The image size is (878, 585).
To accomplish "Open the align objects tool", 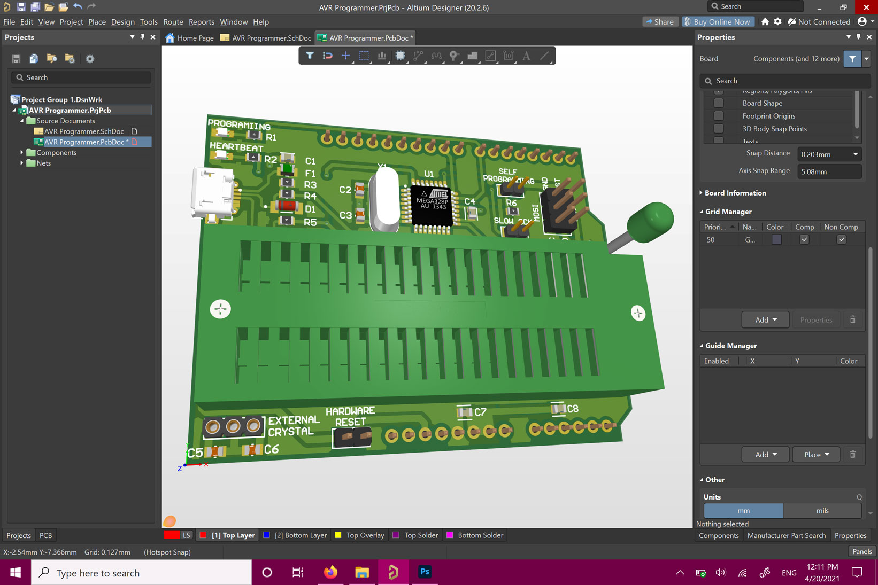I will pyautogui.click(x=382, y=56).
